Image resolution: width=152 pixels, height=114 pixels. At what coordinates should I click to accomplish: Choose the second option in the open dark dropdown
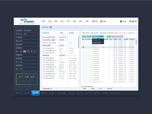[x=98, y=43]
